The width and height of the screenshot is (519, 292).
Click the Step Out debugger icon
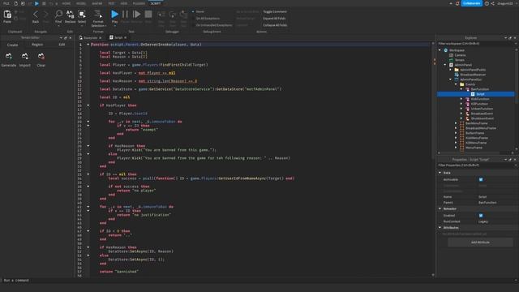(x=183, y=15)
